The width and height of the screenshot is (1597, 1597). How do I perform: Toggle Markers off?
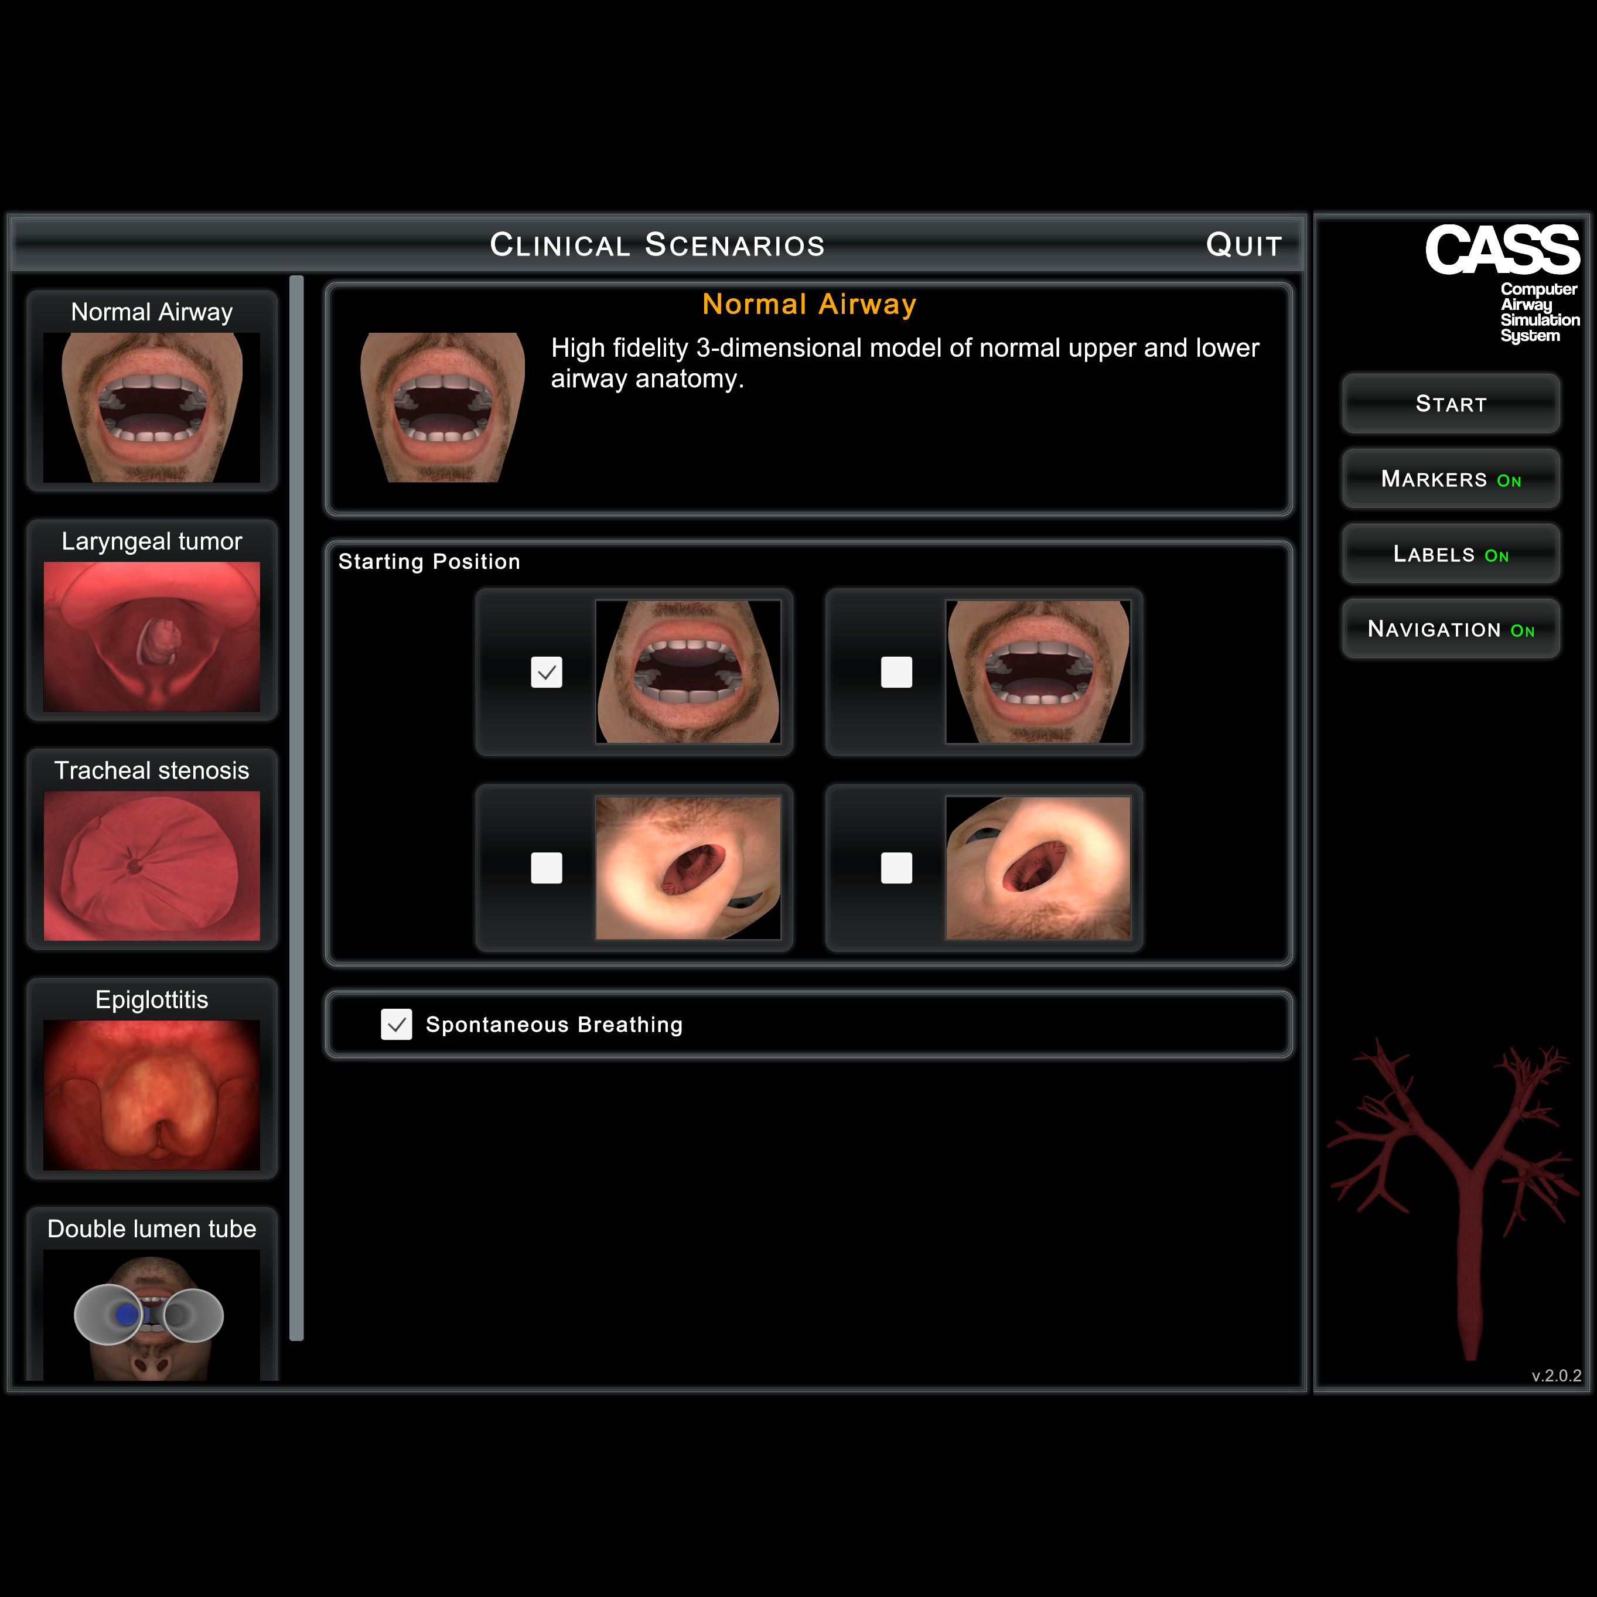1451,479
